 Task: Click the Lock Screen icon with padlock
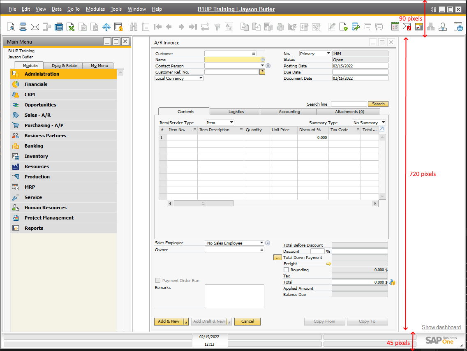118,27
